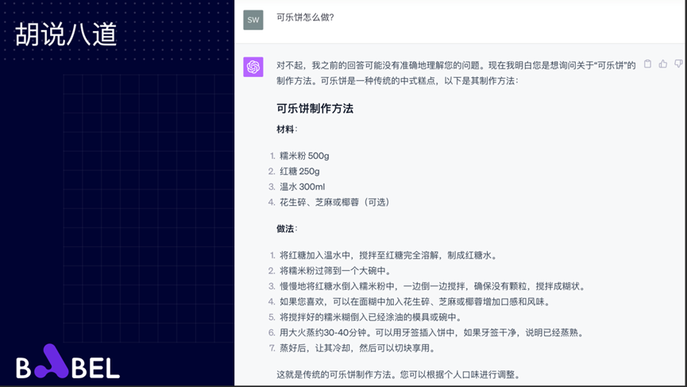Click the purple ChatGPT avatar icon

click(253, 67)
